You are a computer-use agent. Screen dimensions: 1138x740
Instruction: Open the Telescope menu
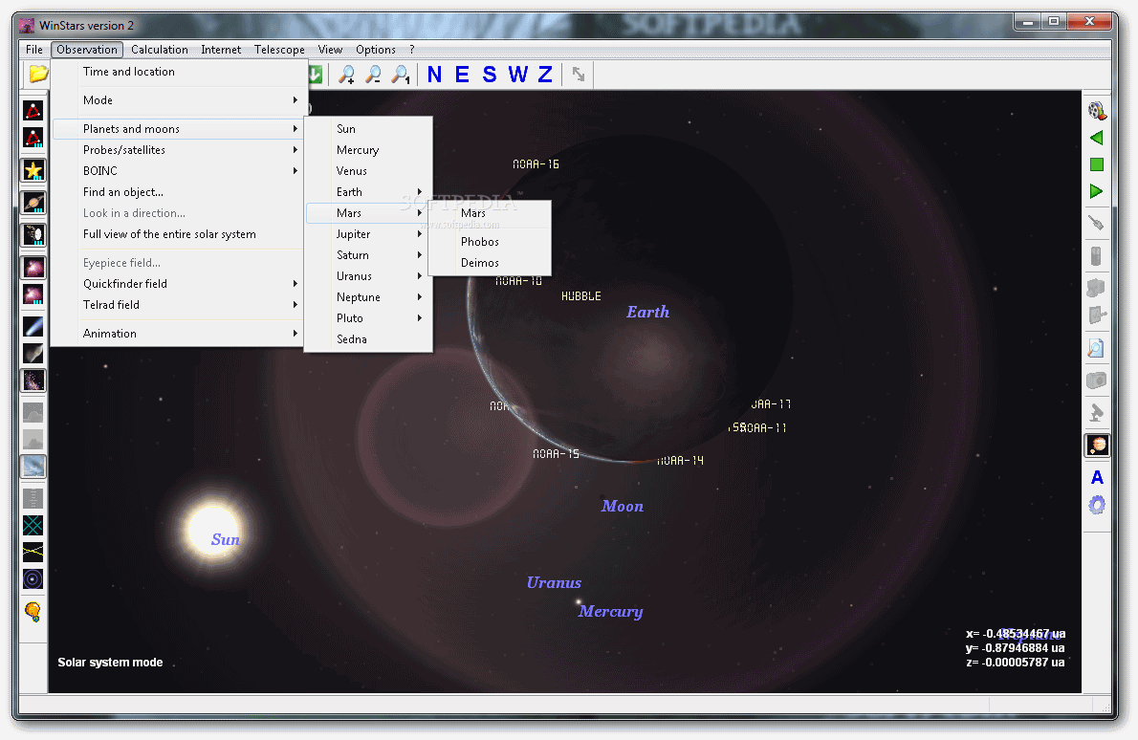tap(279, 50)
